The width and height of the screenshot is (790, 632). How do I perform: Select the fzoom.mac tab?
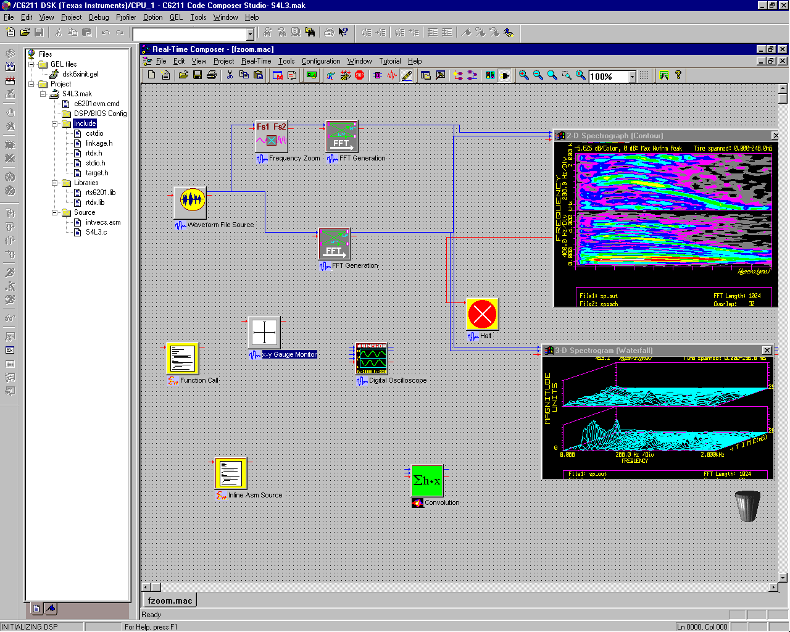pyautogui.click(x=170, y=601)
